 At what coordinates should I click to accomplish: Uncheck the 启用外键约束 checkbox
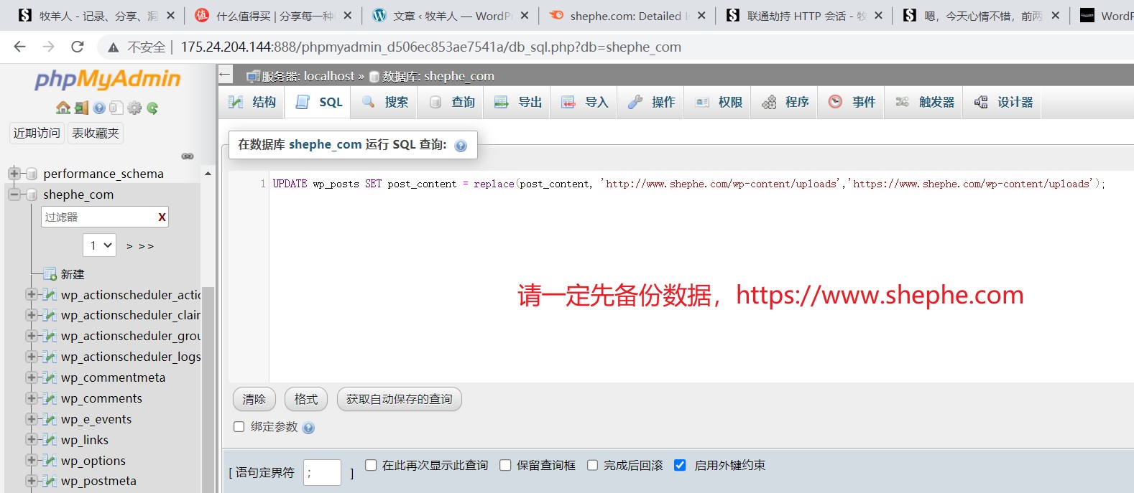coord(680,465)
